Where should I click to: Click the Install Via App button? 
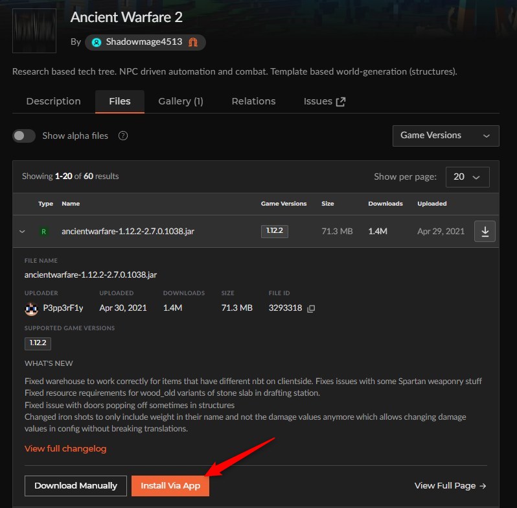(x=170, y=486)
